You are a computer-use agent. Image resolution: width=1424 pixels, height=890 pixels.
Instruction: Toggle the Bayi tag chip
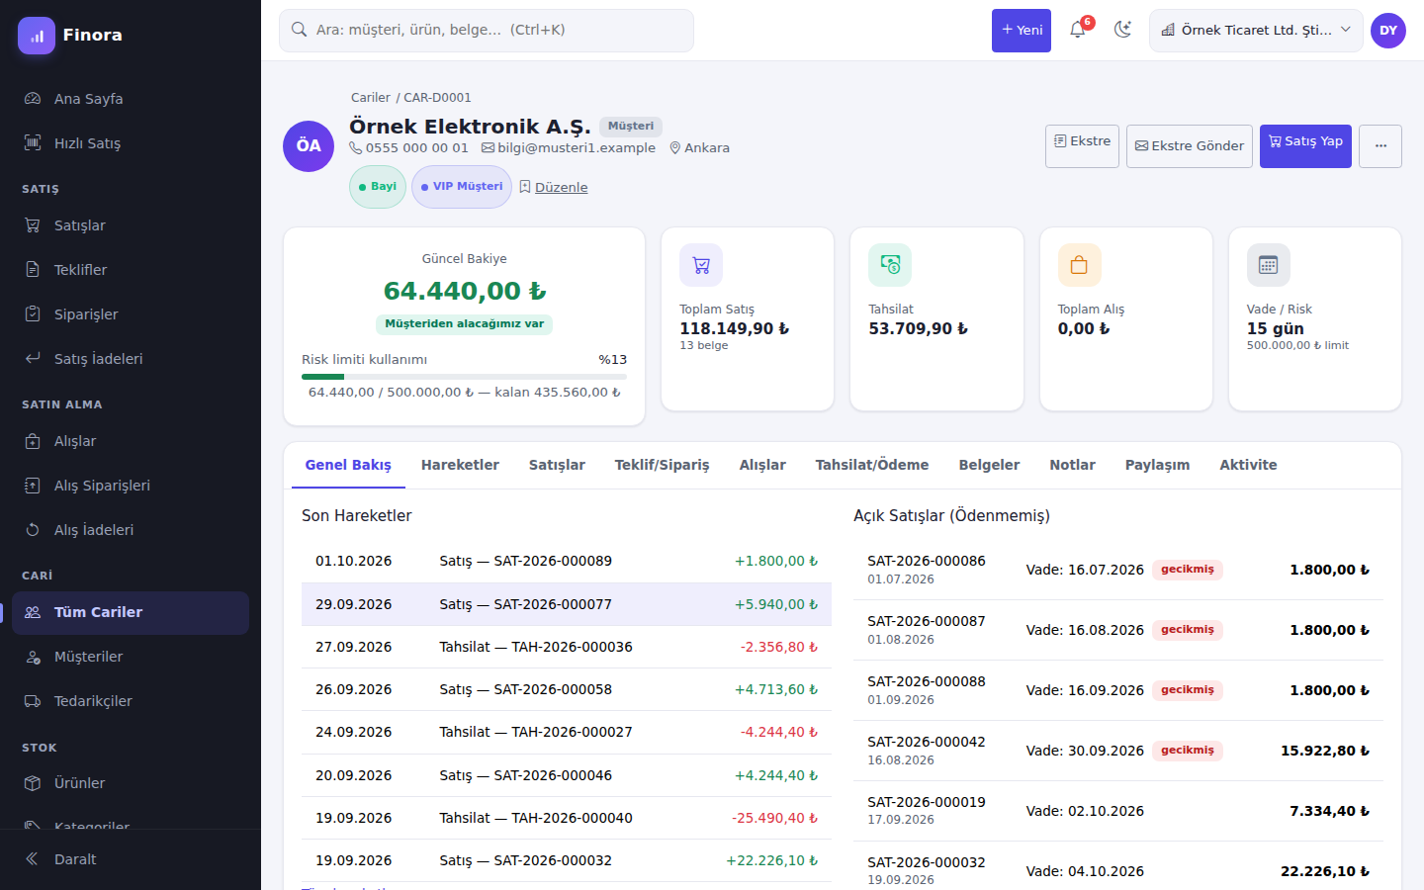pos(378,187)
